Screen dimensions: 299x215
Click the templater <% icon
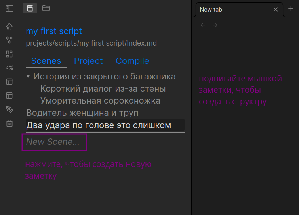pos(10,68)
